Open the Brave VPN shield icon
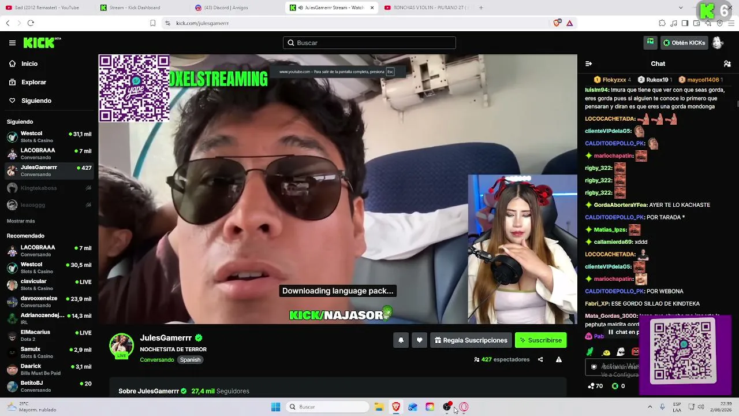The width and height of the screenshot is (739, 416). [x=719, y=23]
